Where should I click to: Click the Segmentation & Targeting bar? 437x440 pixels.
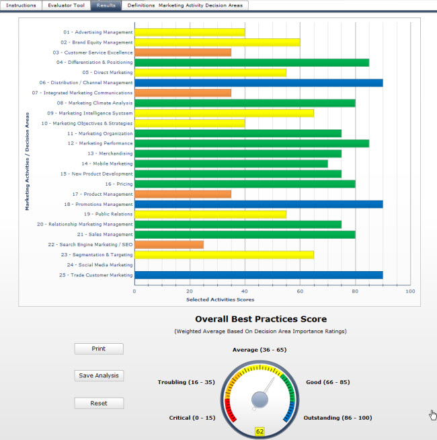[x=224, y=255]
